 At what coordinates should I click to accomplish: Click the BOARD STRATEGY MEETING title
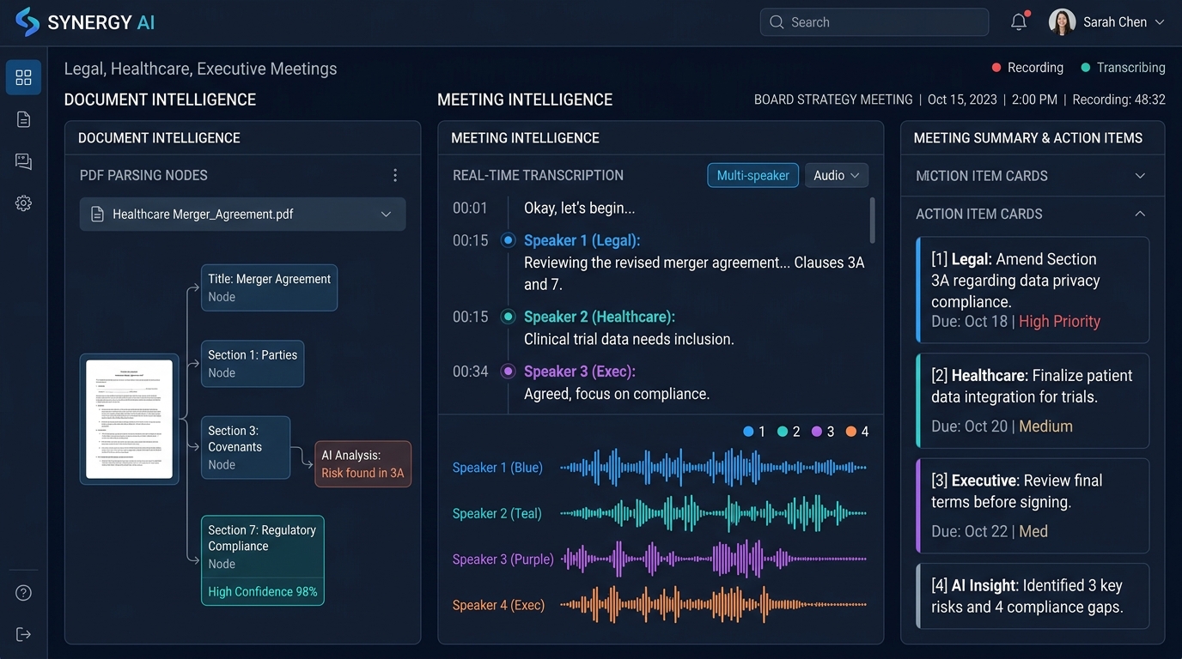(833, 100)
